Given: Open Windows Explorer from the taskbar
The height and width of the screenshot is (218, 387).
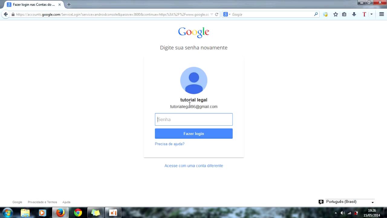Looking at the screenshot, I should point(25,213).
